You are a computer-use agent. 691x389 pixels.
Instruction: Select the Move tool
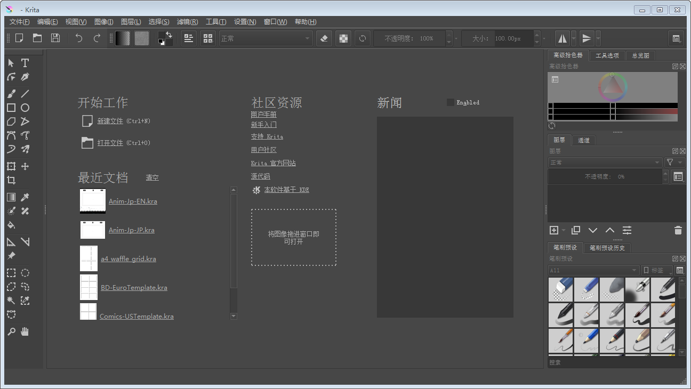[25, 166]
